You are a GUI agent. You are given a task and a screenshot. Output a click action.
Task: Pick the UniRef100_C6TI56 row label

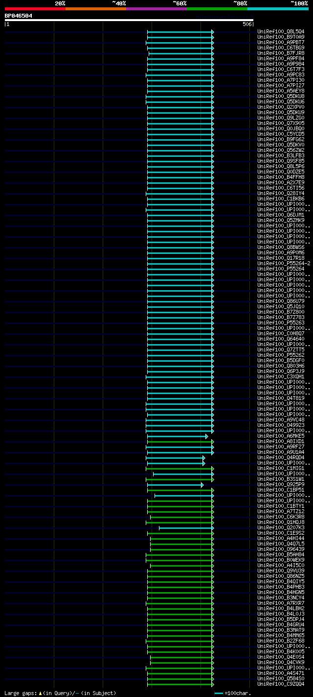point(281,188)
